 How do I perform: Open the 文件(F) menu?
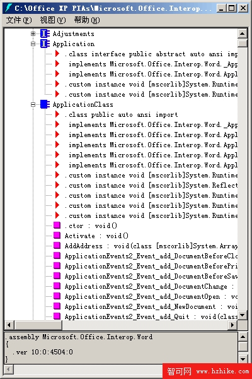[x=19, y=20]
